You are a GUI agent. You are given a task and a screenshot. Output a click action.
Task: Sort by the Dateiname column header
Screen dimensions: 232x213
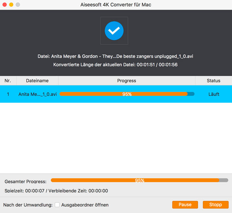(x=37, y=81)
